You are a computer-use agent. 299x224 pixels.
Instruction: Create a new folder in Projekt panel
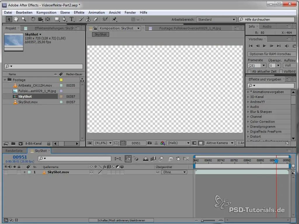click(13, 143)
